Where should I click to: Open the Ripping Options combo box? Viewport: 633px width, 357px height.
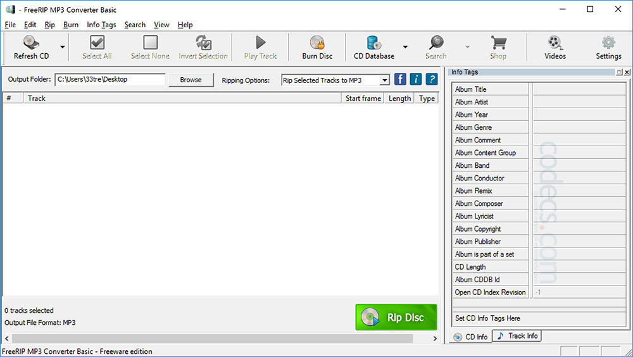point(335,80)
